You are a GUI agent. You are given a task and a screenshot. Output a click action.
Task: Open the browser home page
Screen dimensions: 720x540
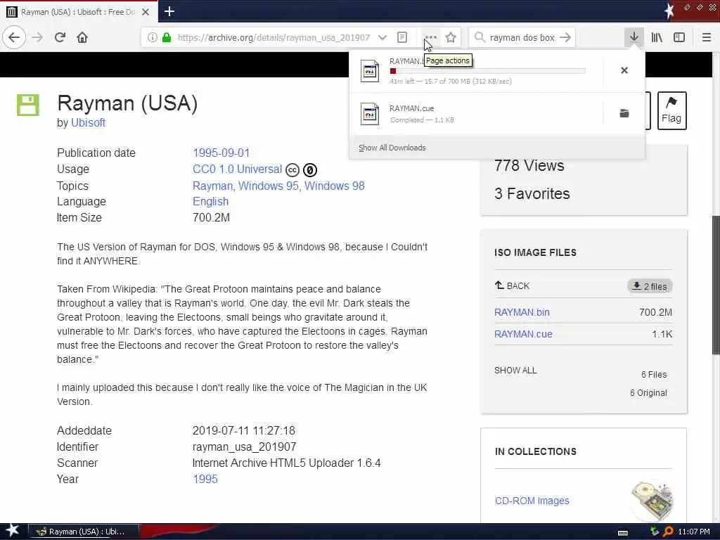coord(82,37)
